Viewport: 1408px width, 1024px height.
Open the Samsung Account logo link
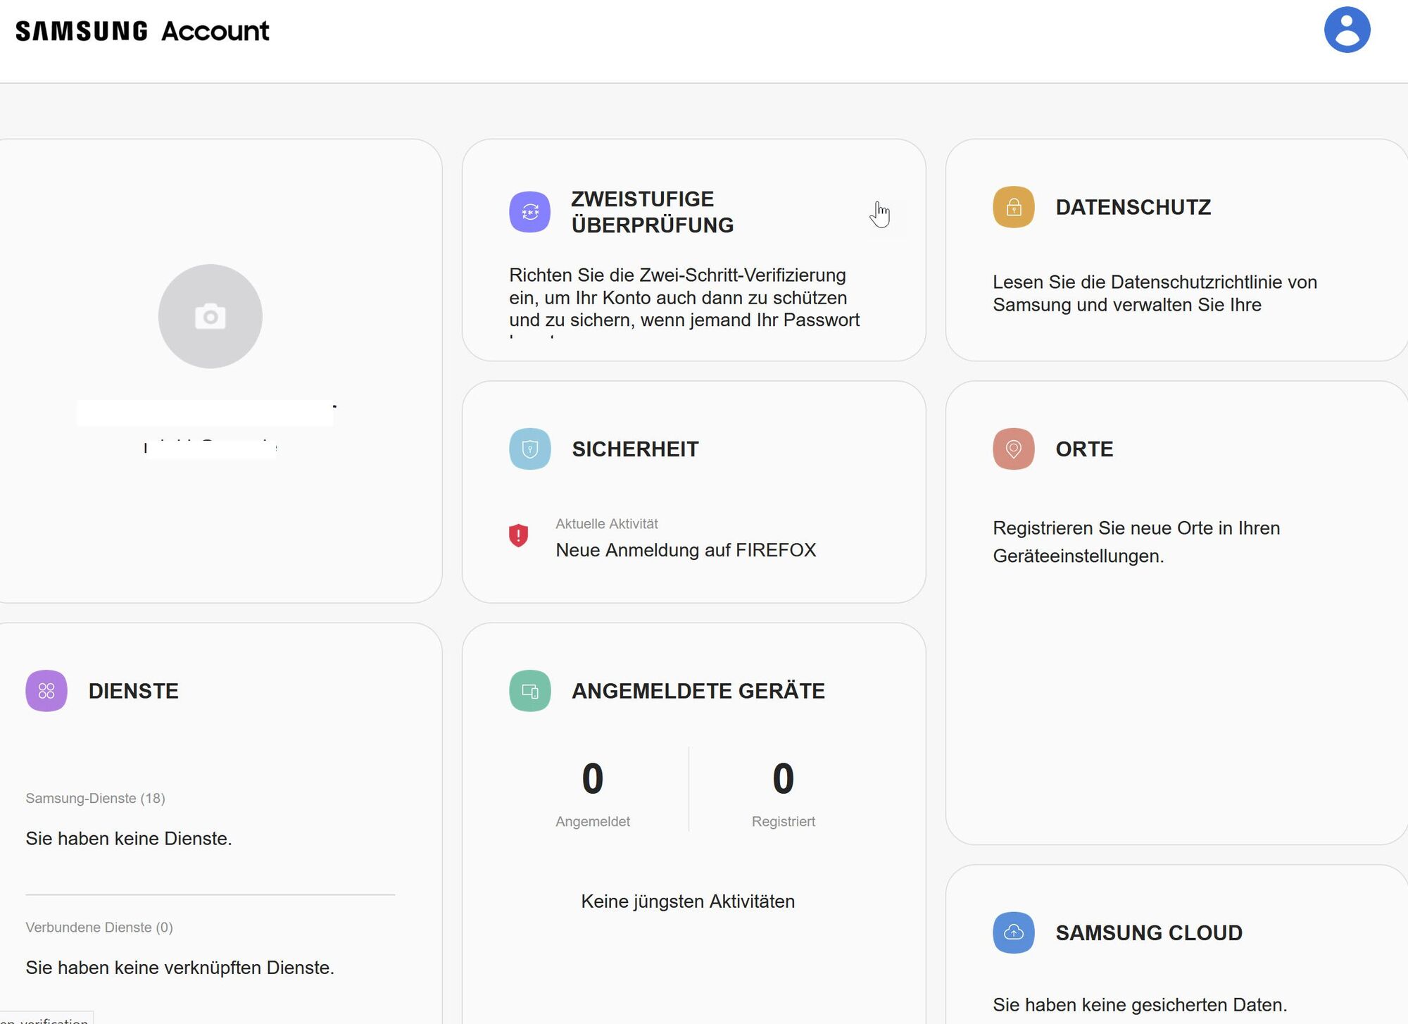(x=142, y=31)
